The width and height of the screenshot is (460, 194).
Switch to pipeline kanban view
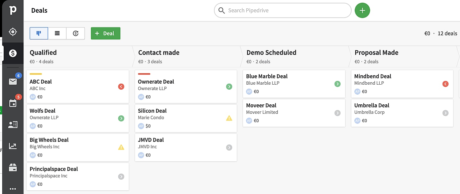[39, 33]
